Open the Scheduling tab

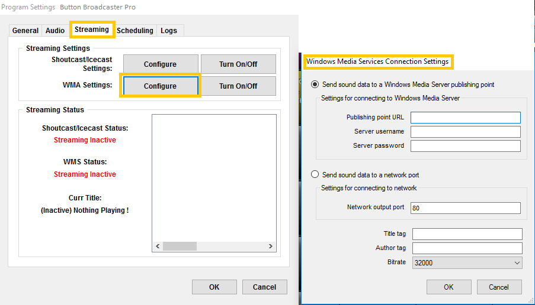pos(135,30)
